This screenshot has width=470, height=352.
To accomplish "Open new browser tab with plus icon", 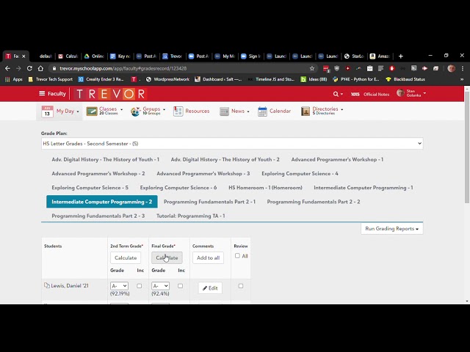I will coord(401,56).
